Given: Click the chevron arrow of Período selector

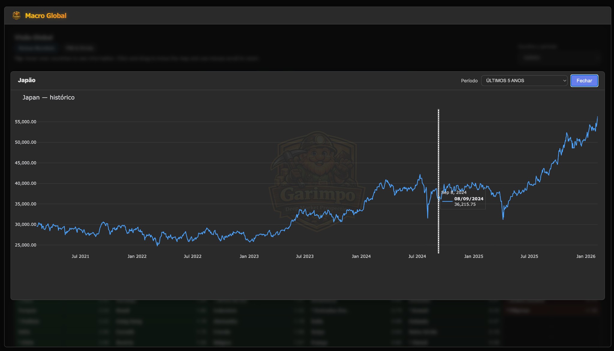Looking at the screenshot, I should tap(564, 81).
